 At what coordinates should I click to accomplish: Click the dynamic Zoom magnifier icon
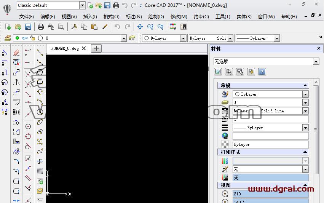150,27
